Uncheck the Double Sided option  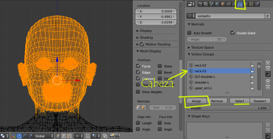[x=232, y=33]
